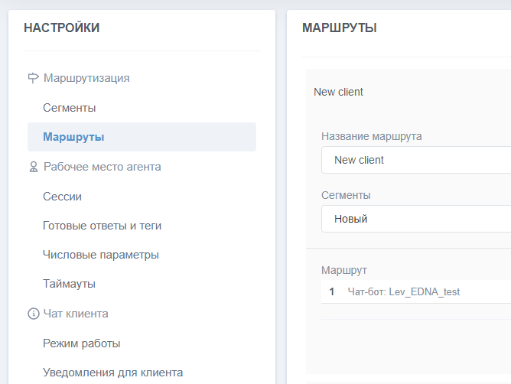Select the Чат-бот: Lev_EDNA_test route step

(x=404, y=291)
